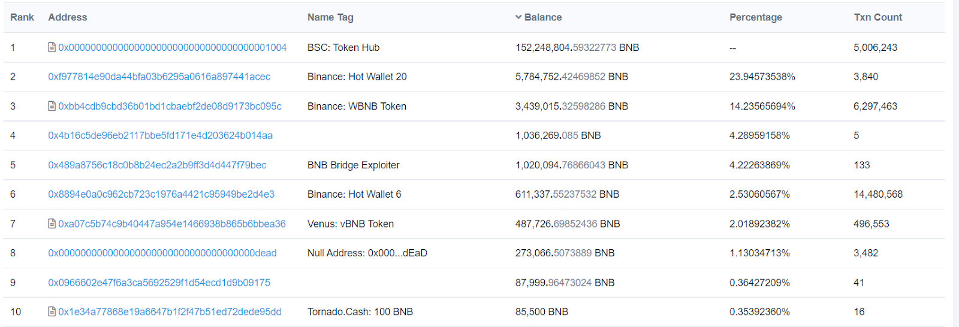Screen dimensions: 959x327
Task: Select the Binance: WBNB Token tag
Action: 357,106
